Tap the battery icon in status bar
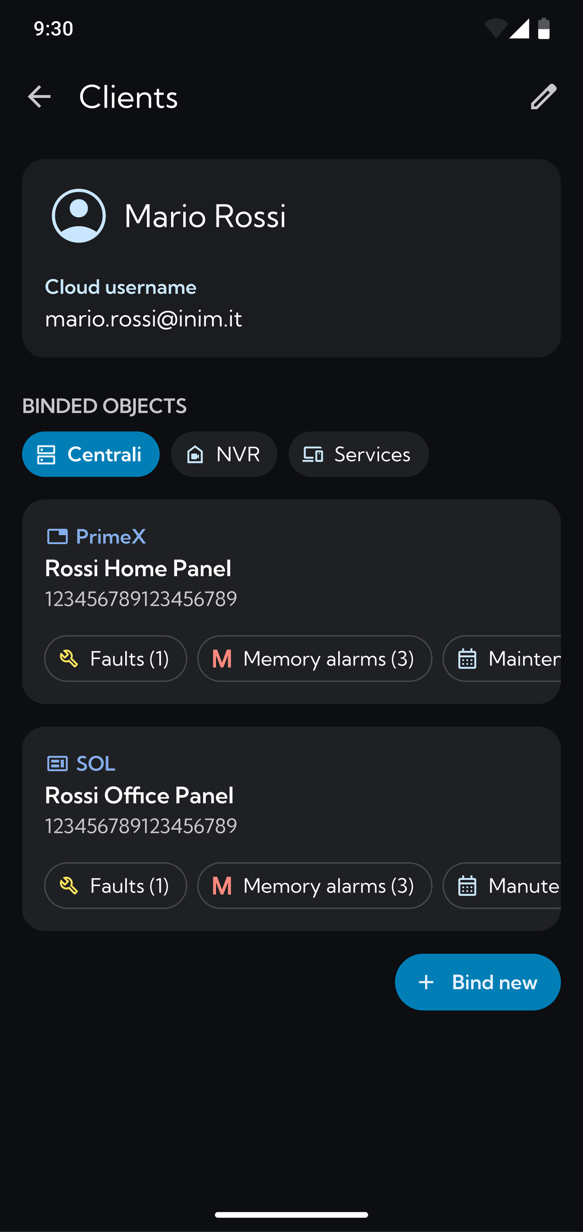 pyautogui.click(x=544, y=29)
